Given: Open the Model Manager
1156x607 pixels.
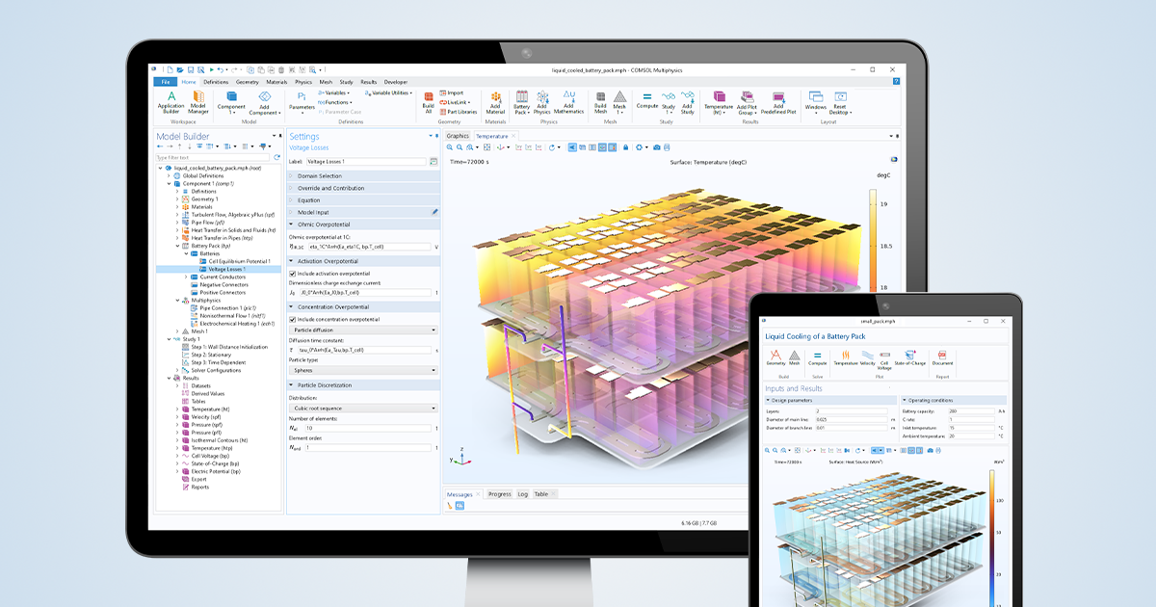Looking at the screenshot, I should pyautogui.click(x=197, y=102).
